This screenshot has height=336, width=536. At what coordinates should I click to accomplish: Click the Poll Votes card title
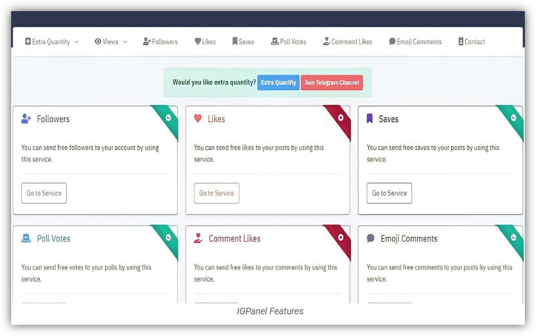[x=54, y=238]
